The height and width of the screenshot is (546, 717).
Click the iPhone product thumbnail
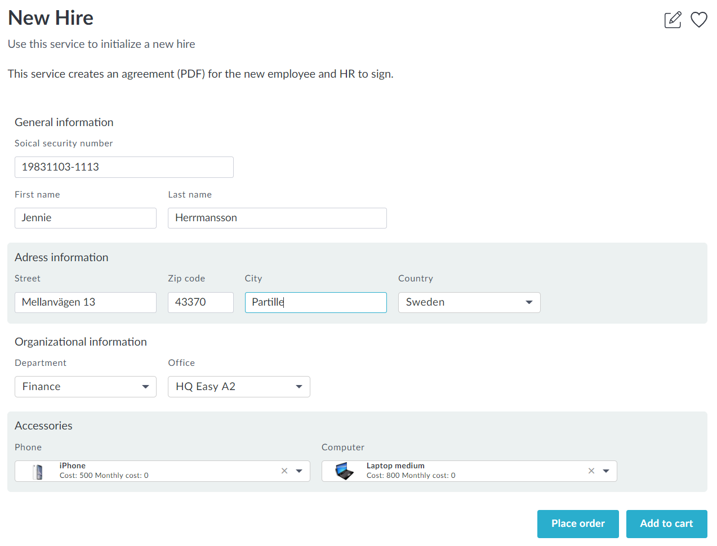(x=38, y=472)
